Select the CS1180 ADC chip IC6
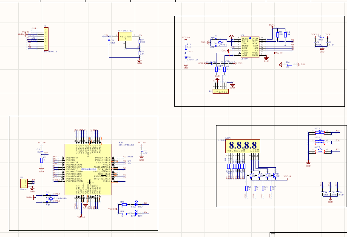347x237 pixels. pos(250,47)
